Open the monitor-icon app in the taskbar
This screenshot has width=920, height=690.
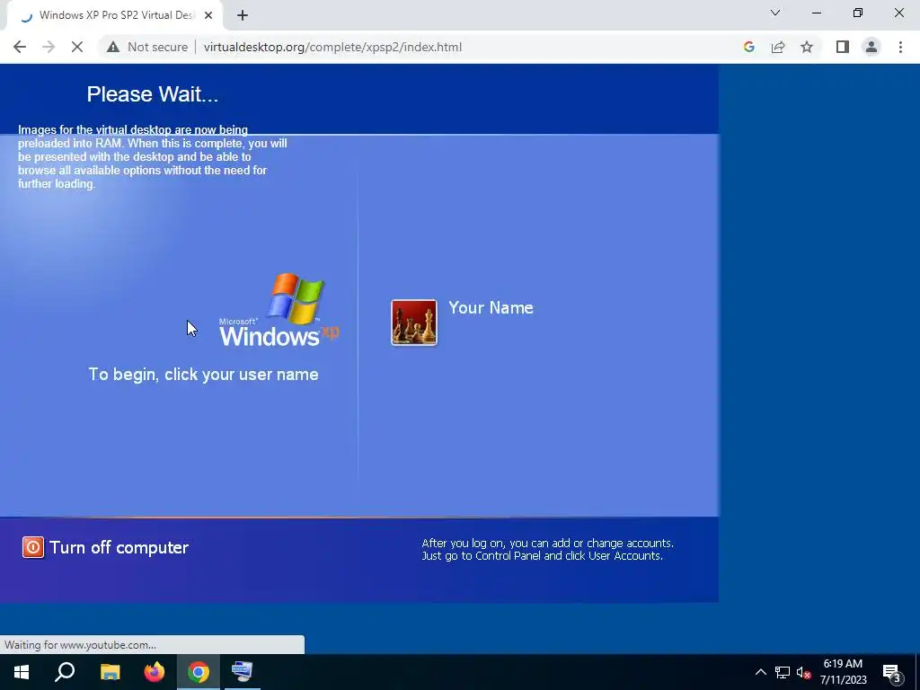click(x=243, y=672)
